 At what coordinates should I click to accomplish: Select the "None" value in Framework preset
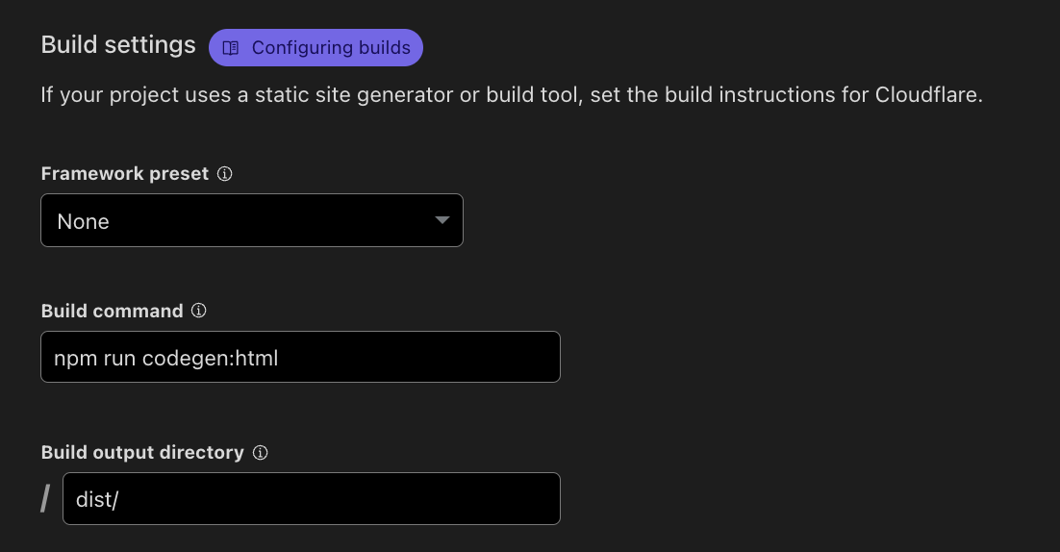click(84, 221)
